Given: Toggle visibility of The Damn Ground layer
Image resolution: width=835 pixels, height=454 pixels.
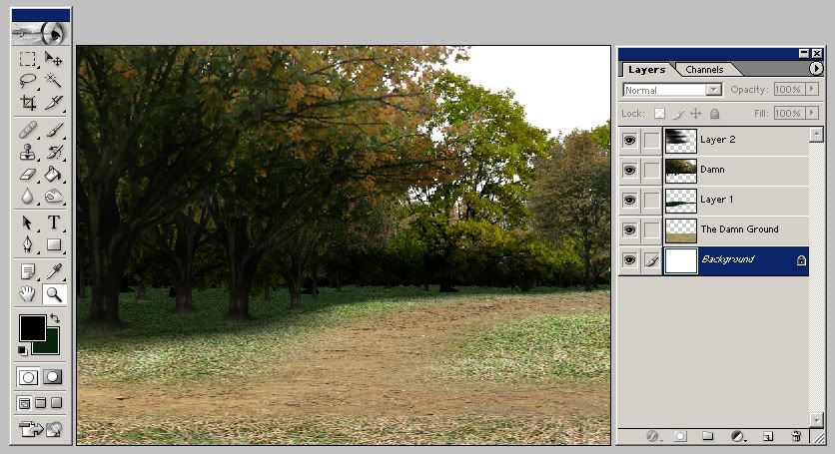Looking at the screenshot, I should [629, 230].
